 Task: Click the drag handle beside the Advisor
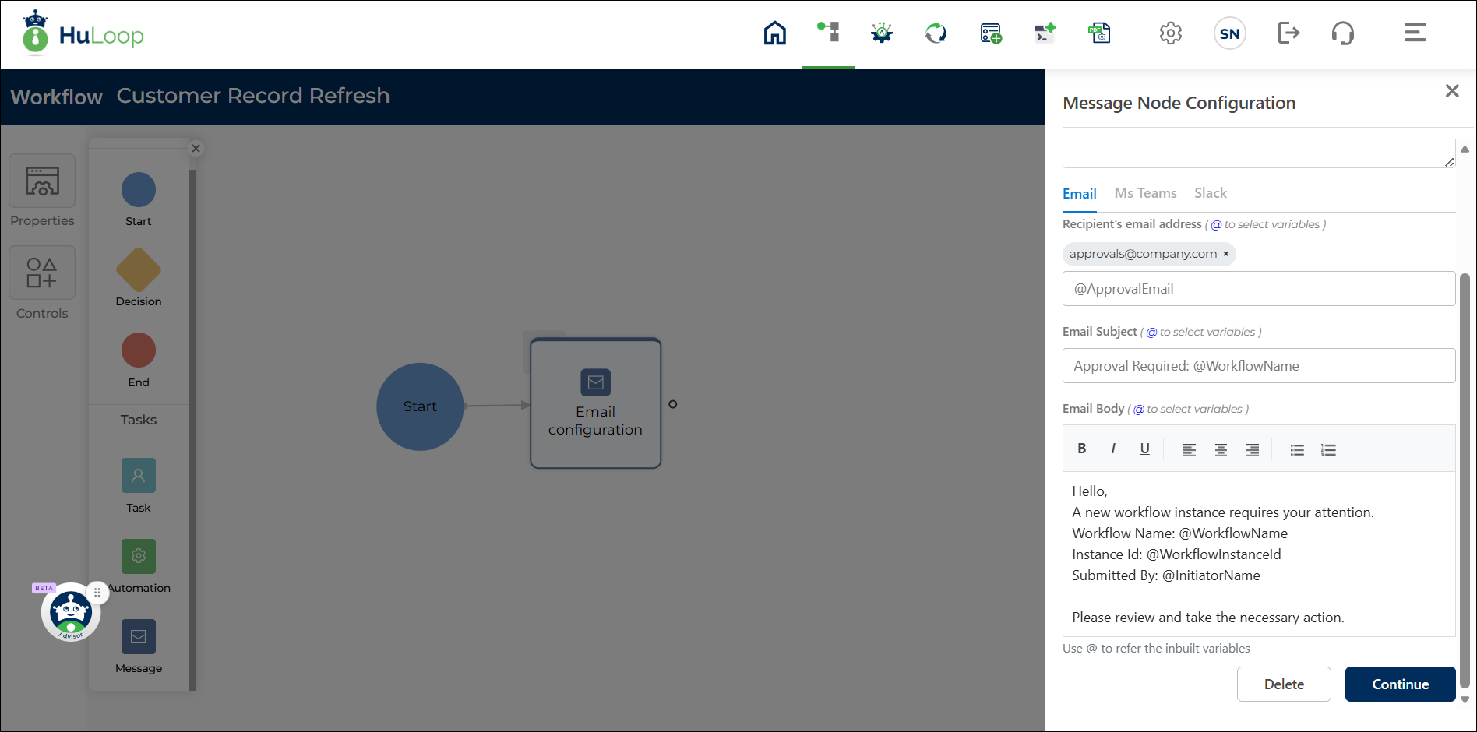coord(97,593)
